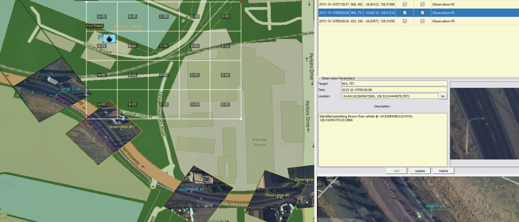This screenshot has width=519, height=222.
Task: Click the Update button
Action: (420, 171)
